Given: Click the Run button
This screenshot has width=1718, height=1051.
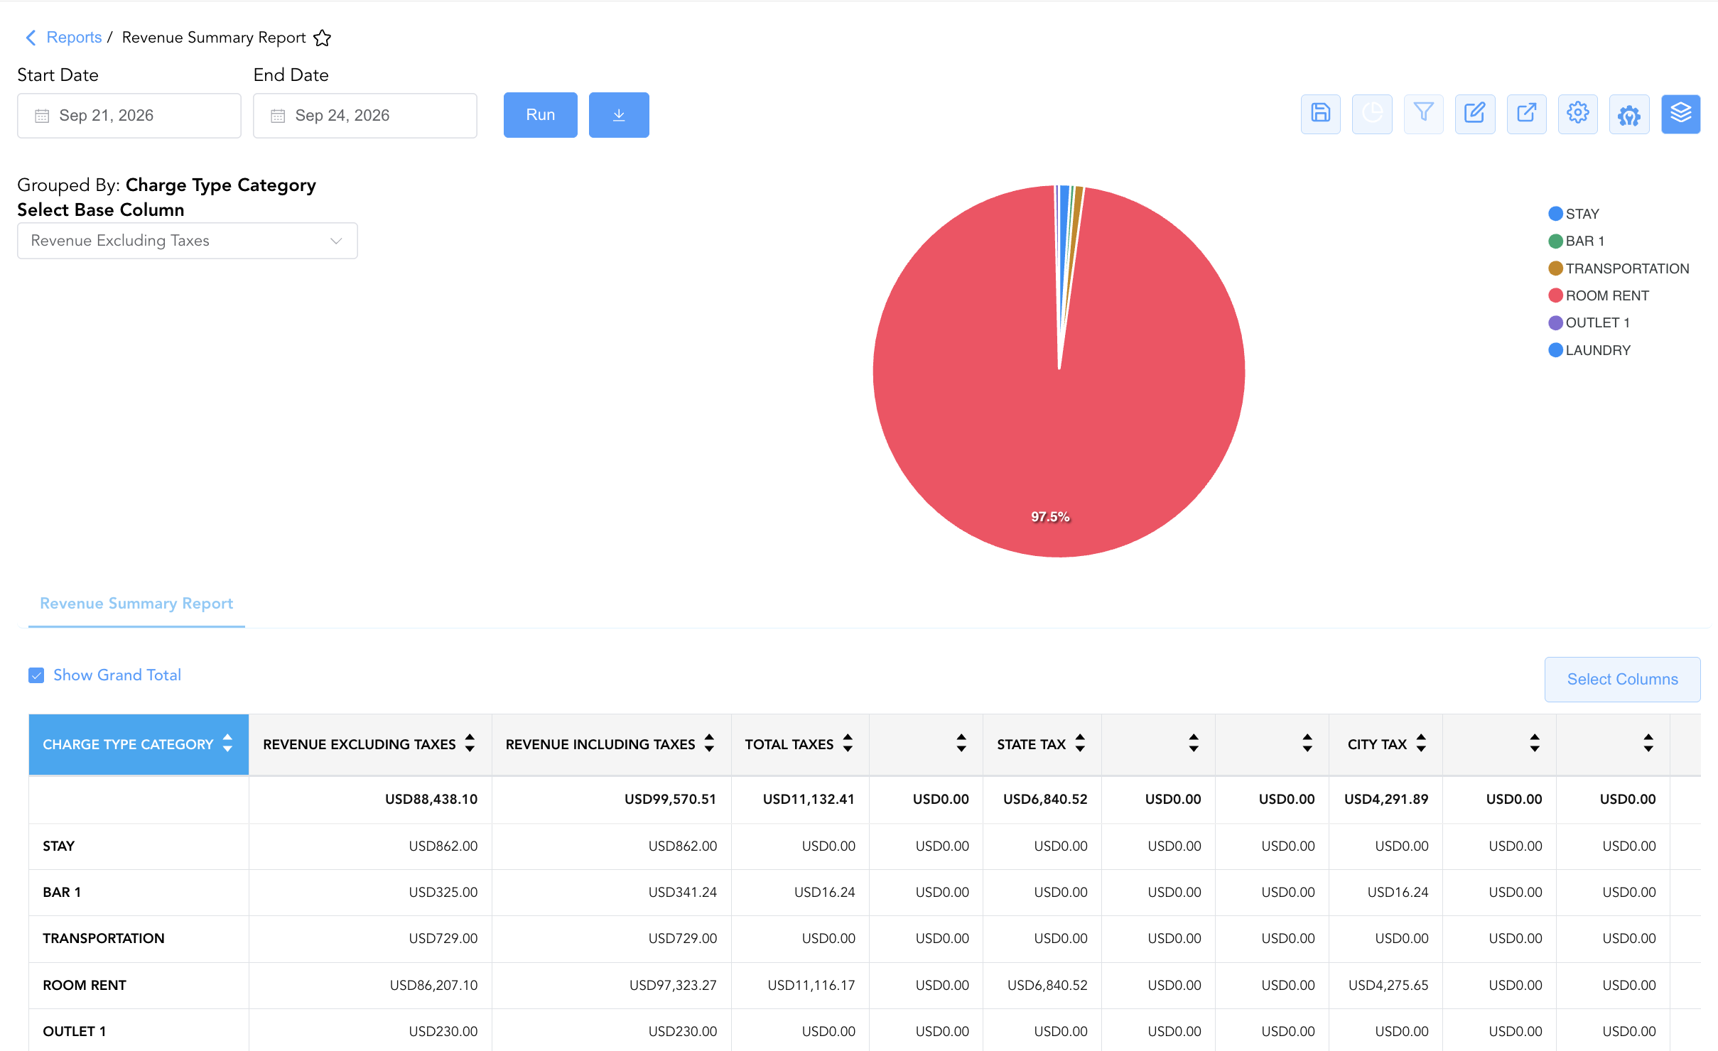Looking at the screenshot, I should pyautogui.click(x=540, y=114).
